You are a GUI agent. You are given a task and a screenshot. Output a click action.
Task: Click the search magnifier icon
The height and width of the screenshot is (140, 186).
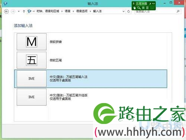pyautogui.click(x=178, y=11)
